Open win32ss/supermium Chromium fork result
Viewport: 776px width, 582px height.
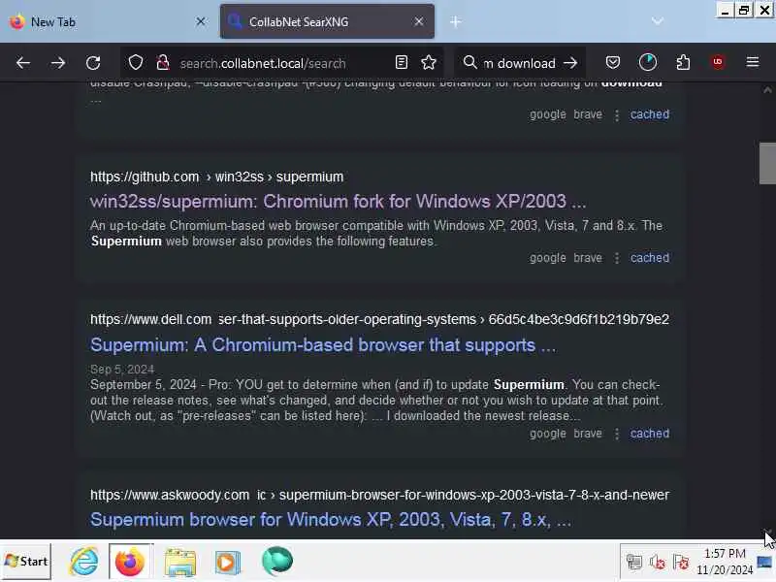(x=338, y=202)
